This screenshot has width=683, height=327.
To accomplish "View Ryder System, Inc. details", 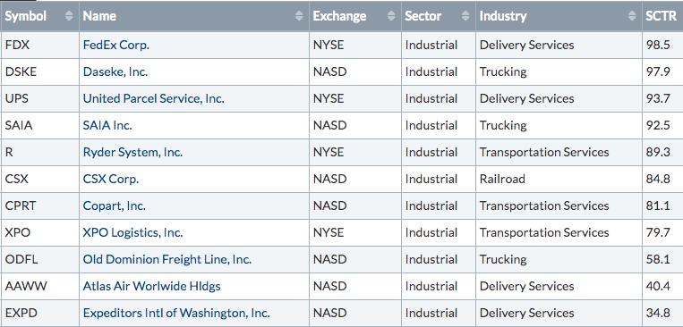I will point(132,153).
